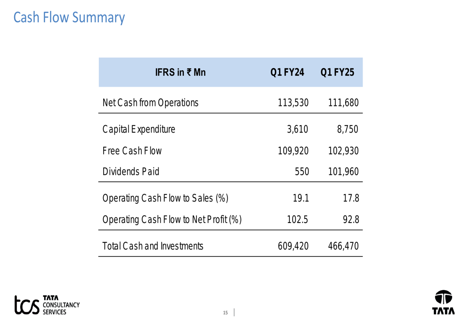
Task: Click the Tata Consultancy Services wordmark text
Action: 61,305
